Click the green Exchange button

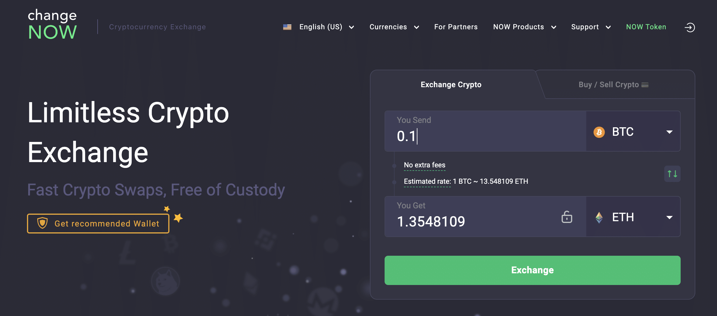(x=532, y=270)
